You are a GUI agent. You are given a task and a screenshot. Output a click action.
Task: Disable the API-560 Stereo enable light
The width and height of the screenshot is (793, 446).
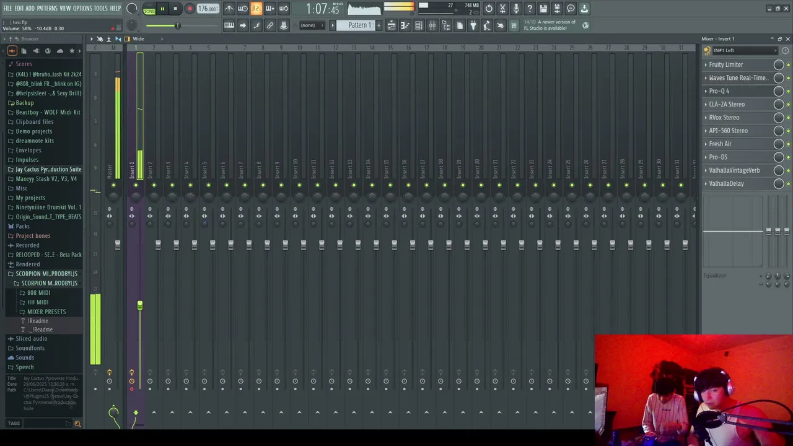click(788, 131)
